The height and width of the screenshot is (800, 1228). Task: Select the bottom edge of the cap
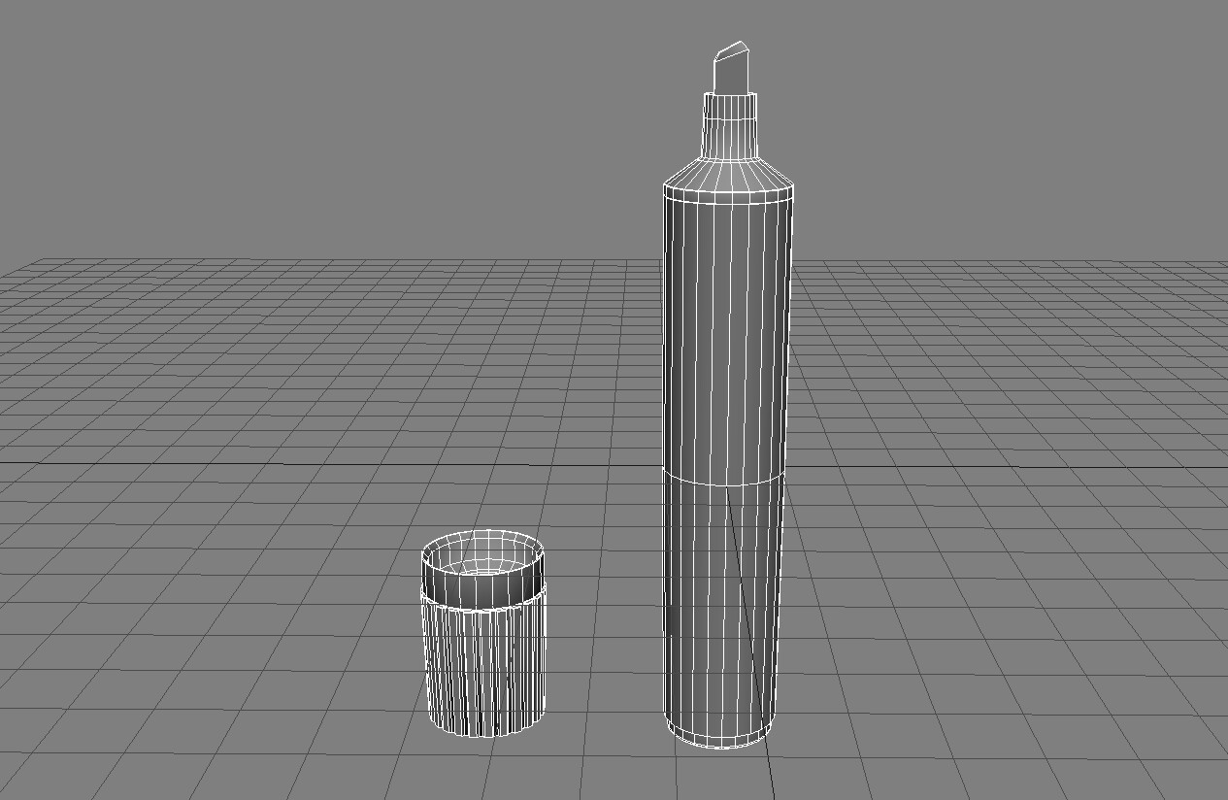pos(482,736)
